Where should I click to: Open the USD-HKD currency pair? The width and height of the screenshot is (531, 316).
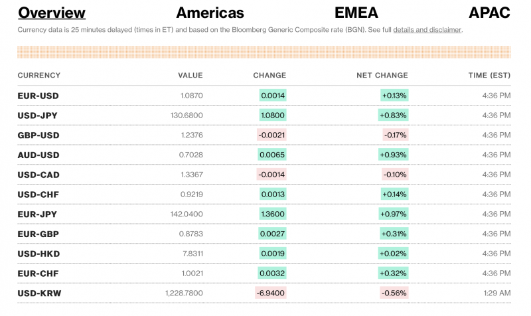click(x=38, y=254)
